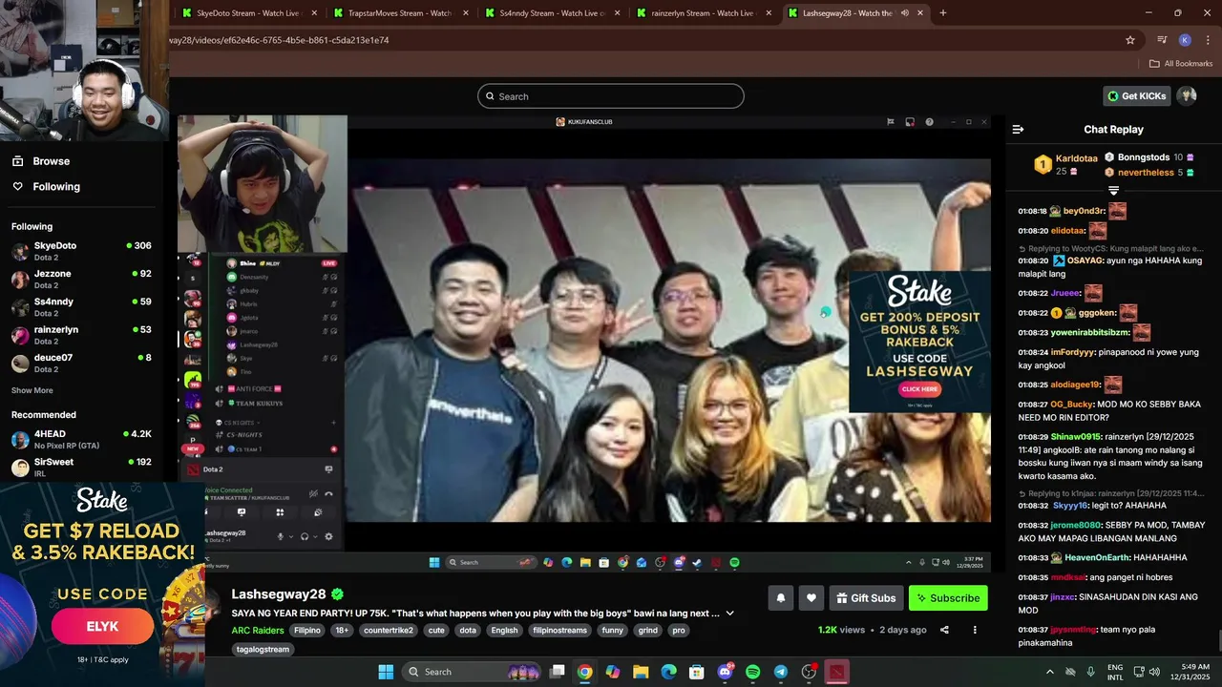Open Google Chrome on the taskbar
Screen dimensions: 1222x687
tap(584, 672)
